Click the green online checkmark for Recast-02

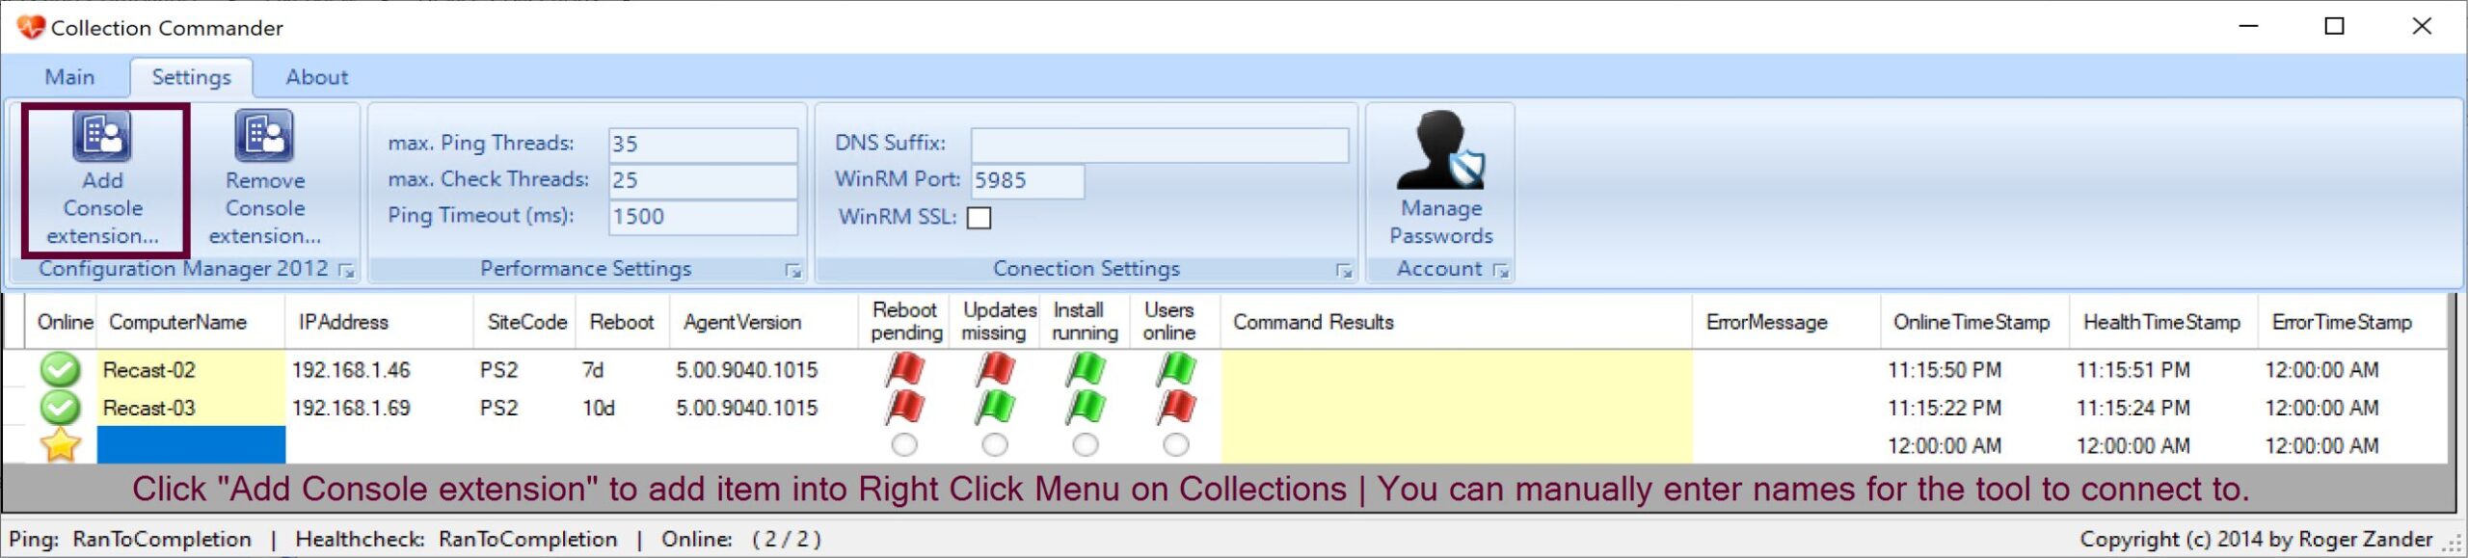(60, 370)
